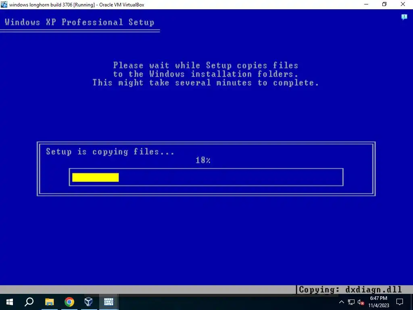
Task: Click VirtualBox notification icon in VM corner
Action: coord(404,17)
